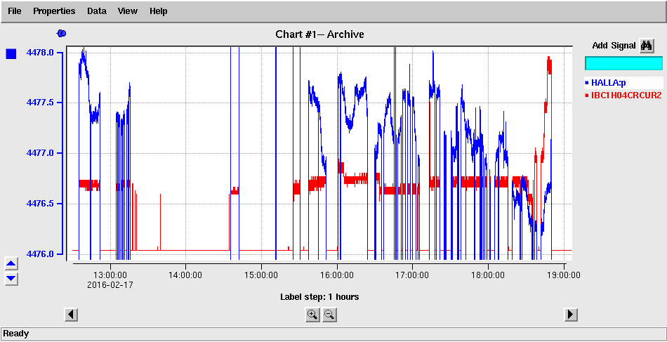
Task: Click the blue axis color square
Action: click(11, 53)
